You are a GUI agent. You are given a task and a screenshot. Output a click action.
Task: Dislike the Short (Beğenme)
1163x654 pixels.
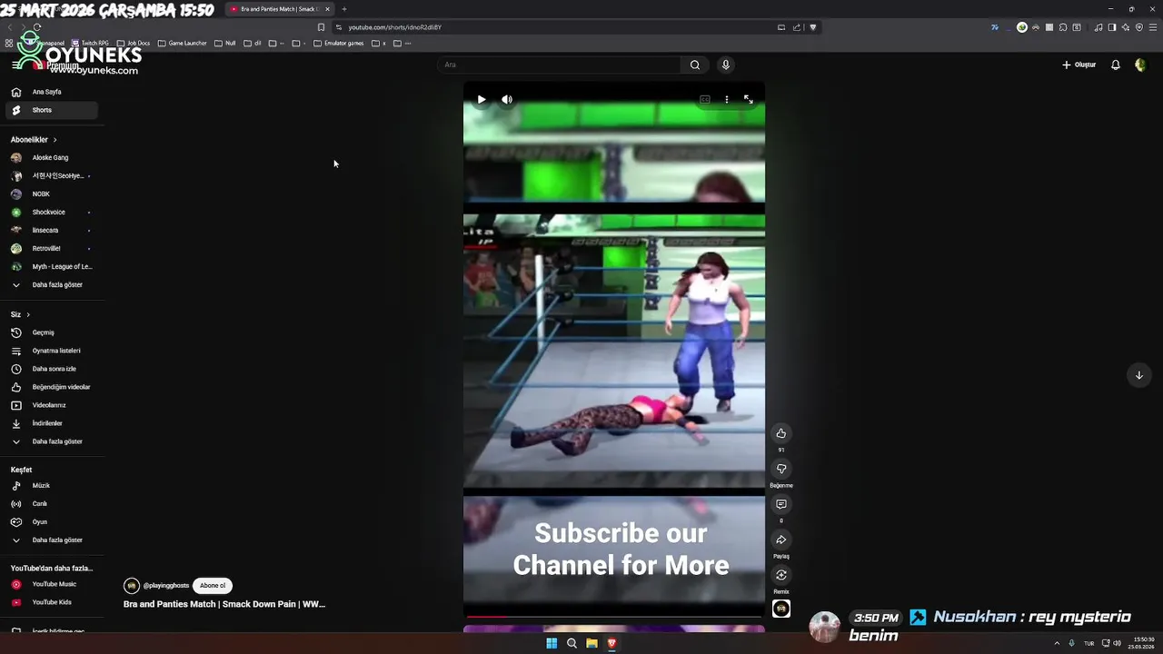781,469
